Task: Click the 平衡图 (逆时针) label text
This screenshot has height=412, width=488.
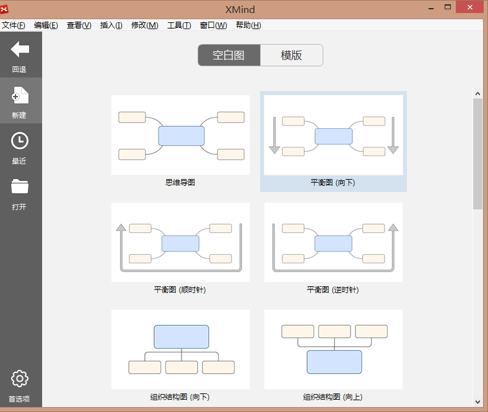Action: 333,290
